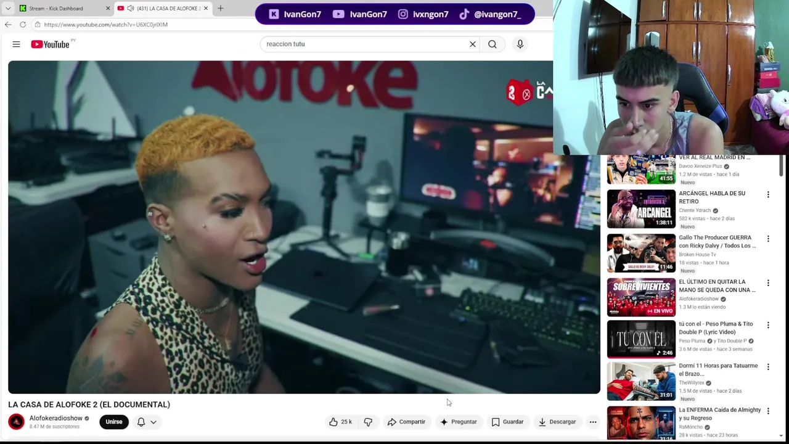Pause the main video player
This screenshot has height=444, width=789.
tap(304, 227)
